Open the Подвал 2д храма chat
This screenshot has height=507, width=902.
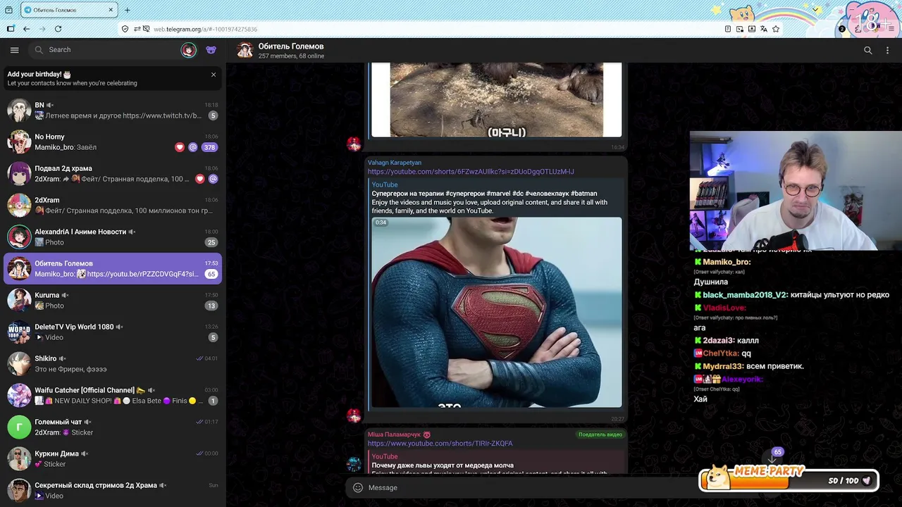pyautogui.click(x=113, y=173)
